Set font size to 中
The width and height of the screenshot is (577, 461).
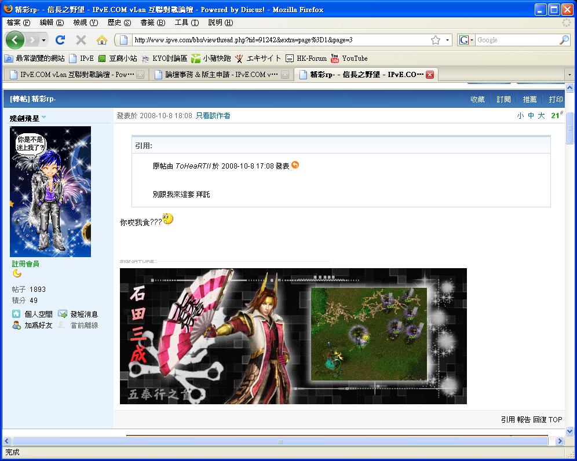pyautogui.click(x=531, y=115)
